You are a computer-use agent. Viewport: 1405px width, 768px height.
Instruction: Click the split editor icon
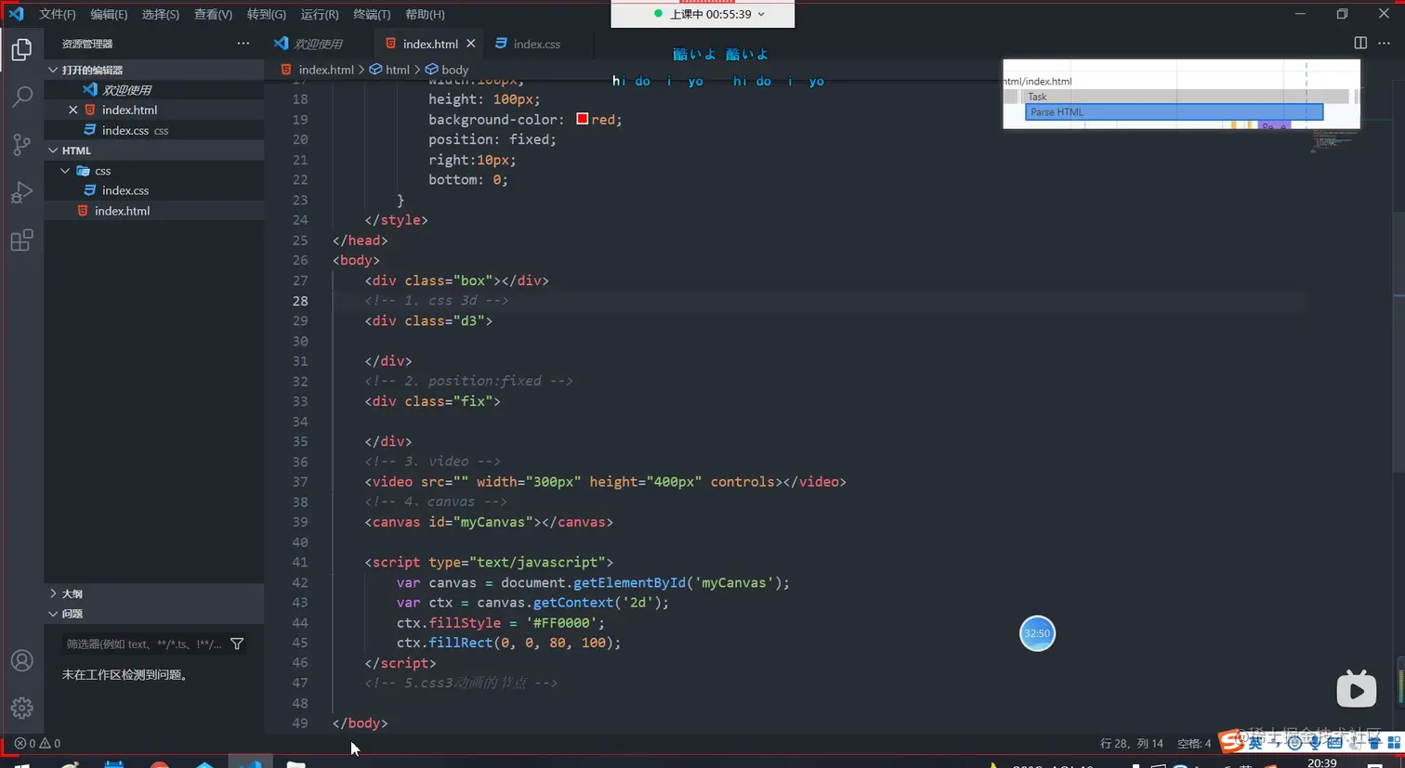pyautogui.click(x=1360, y=43)
